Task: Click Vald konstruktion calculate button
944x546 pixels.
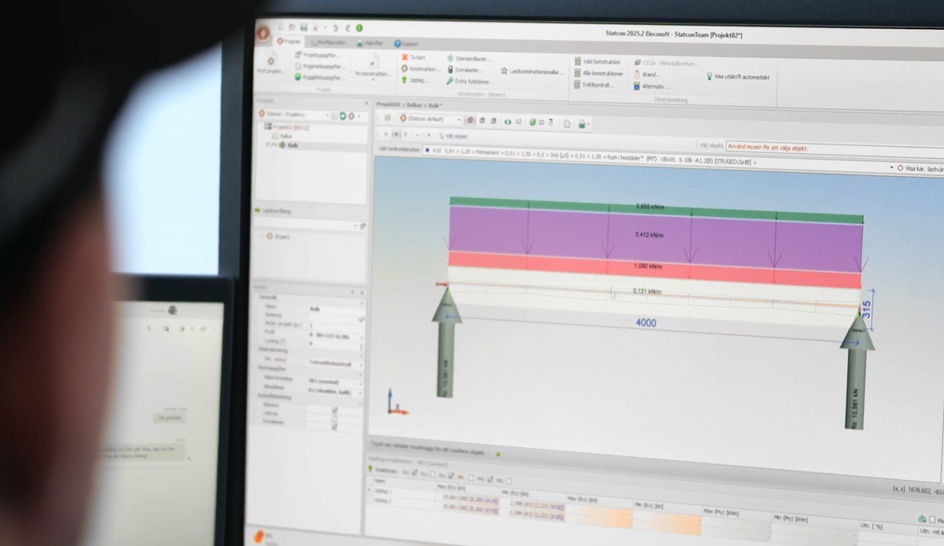Action: pyautogui.click(x=598, y=61)
